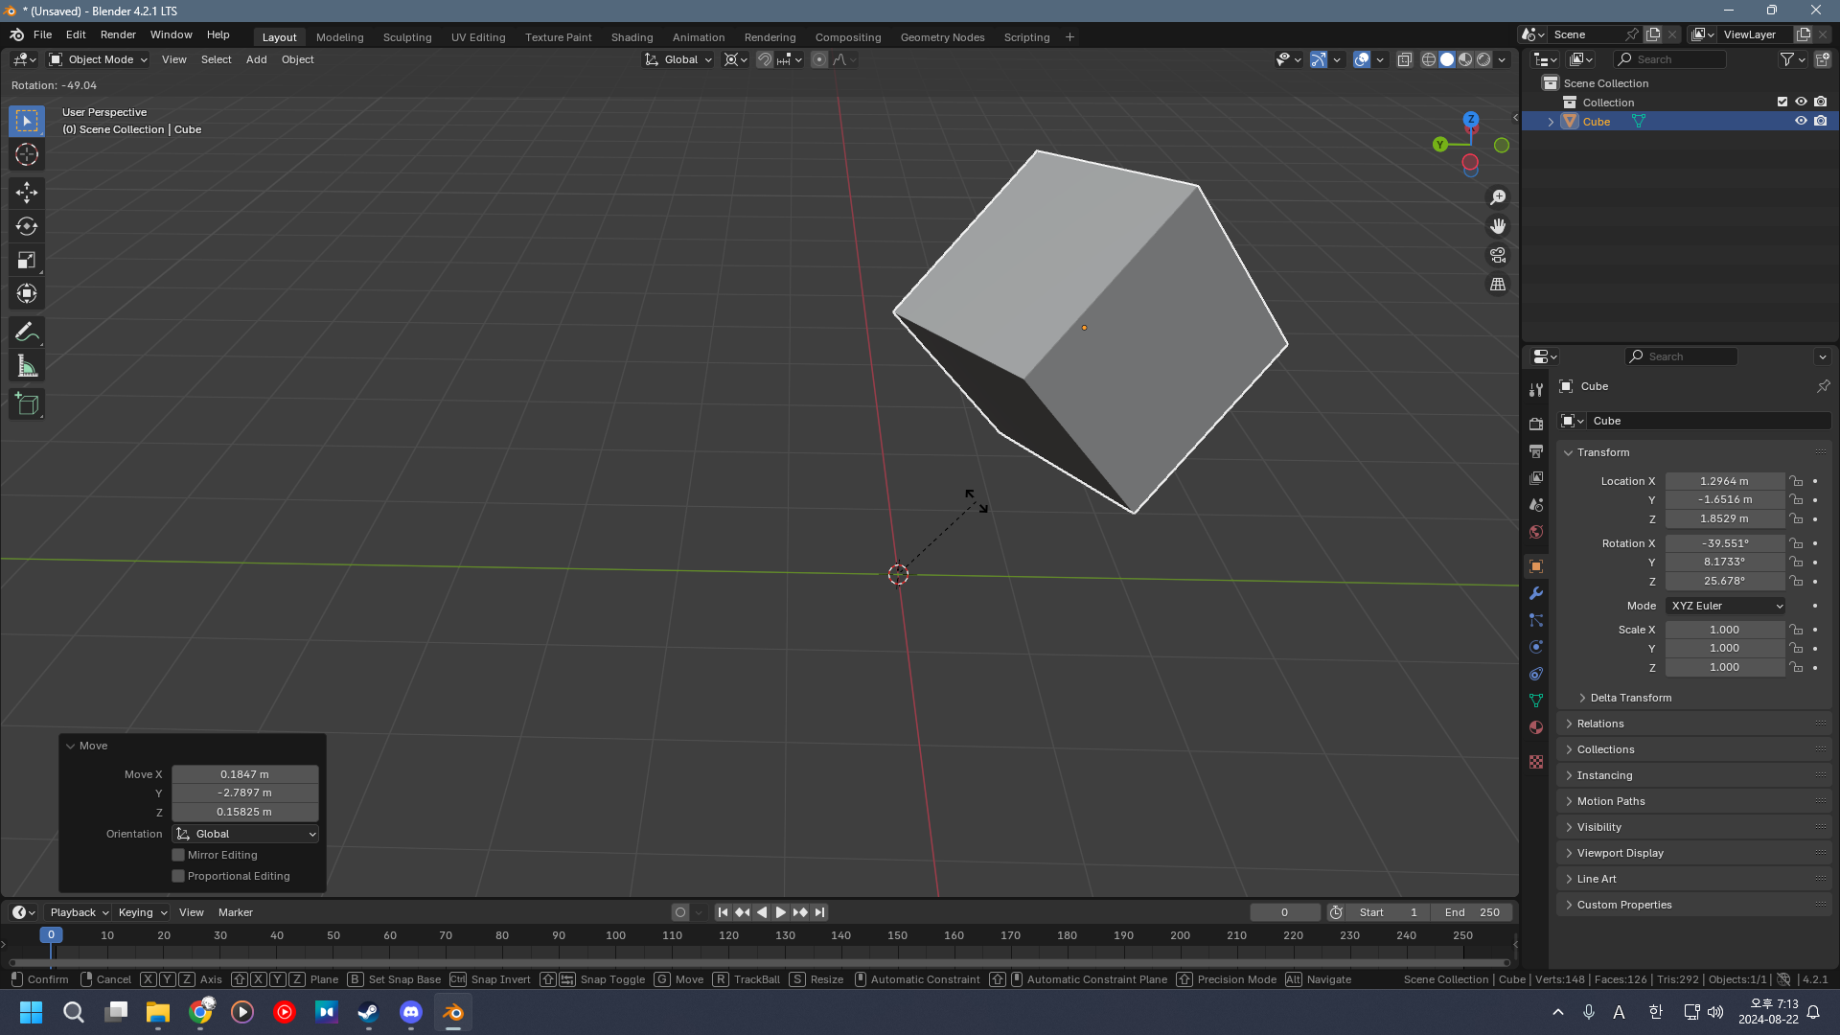The width and height of the screenshot is (1840, 1035).
Task: Select the Scale tool in toolbar
Action: click(x=27, y=261)
